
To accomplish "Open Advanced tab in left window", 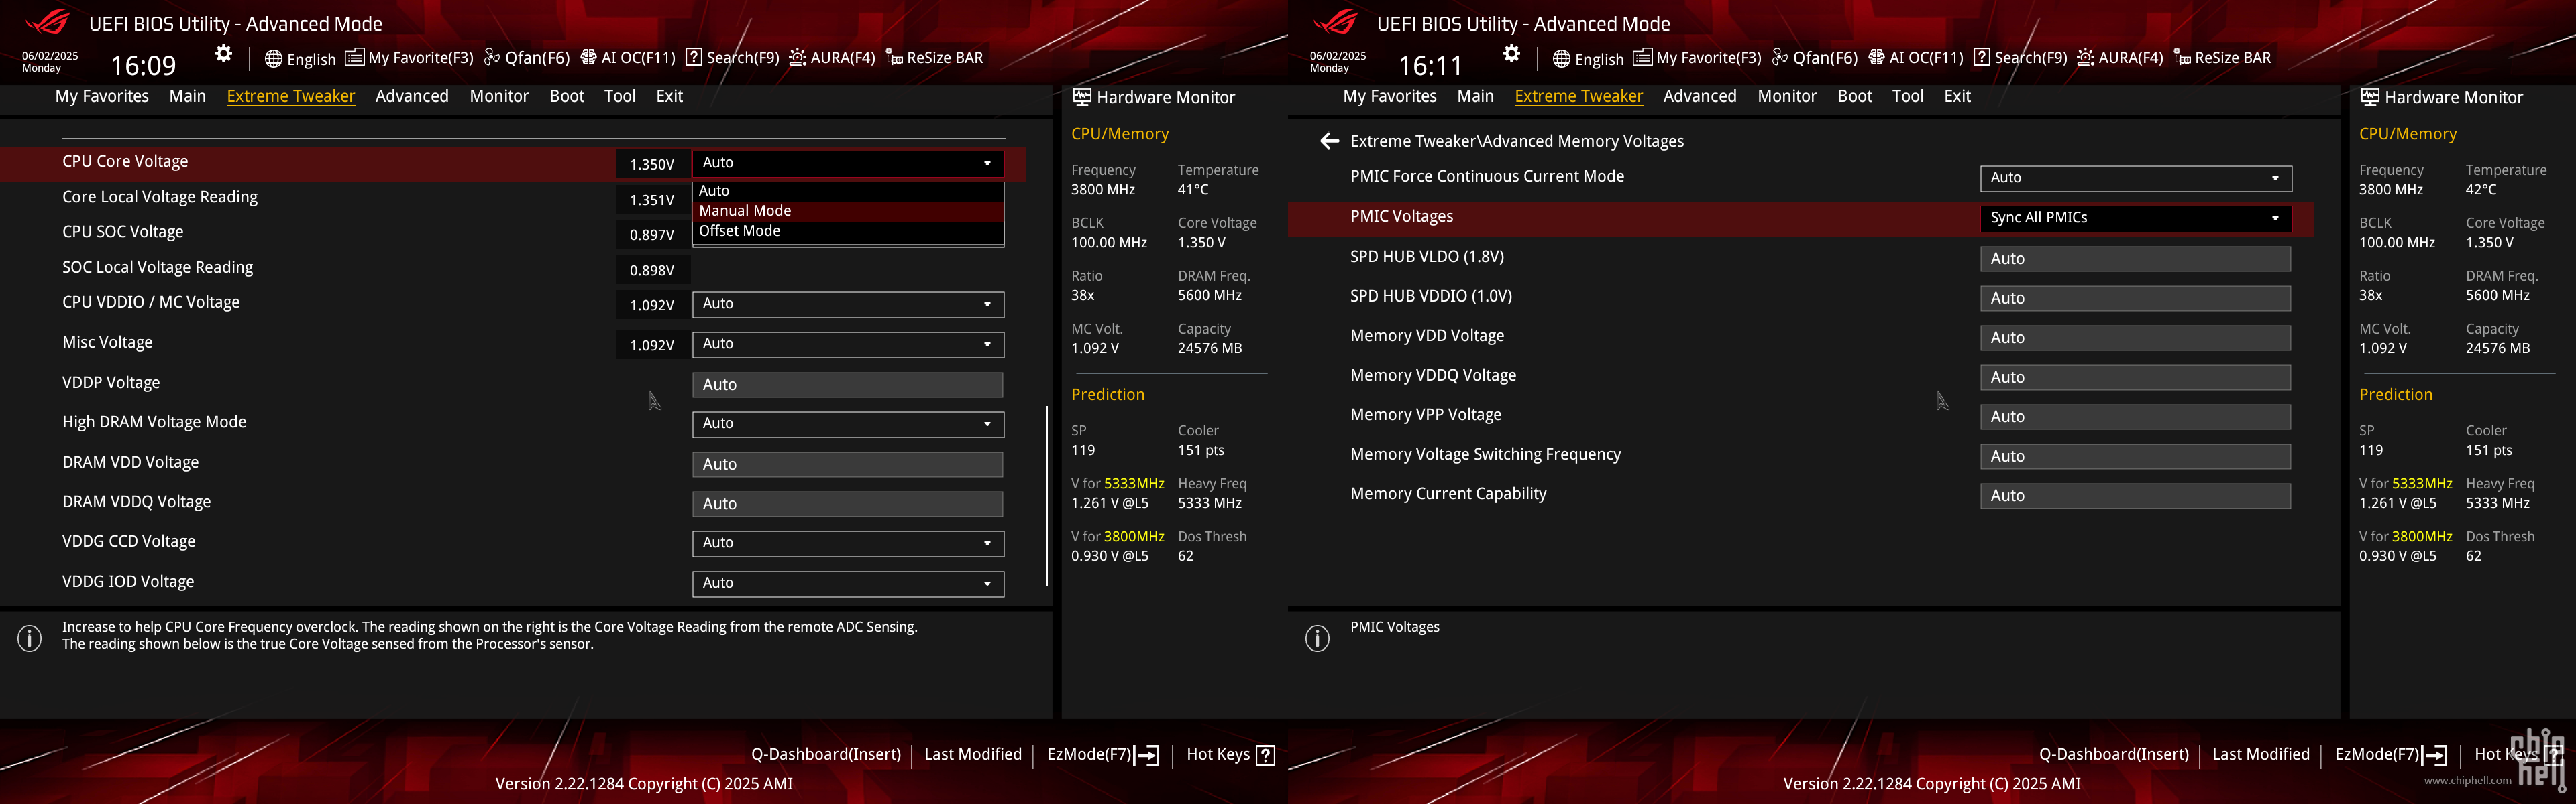I will coord(412,96).
